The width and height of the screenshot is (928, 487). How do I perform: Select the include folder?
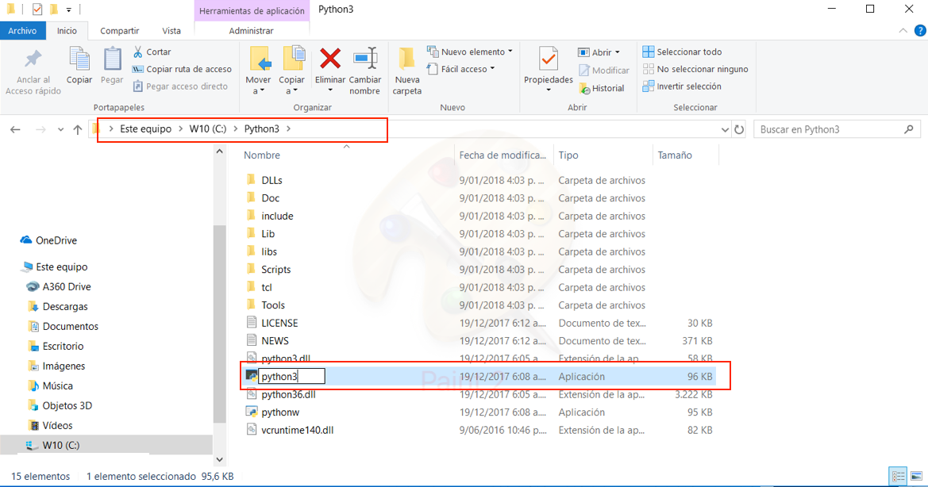point(277,216)
